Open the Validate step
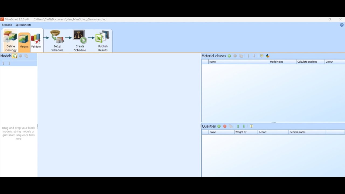 tap(36, 41)
